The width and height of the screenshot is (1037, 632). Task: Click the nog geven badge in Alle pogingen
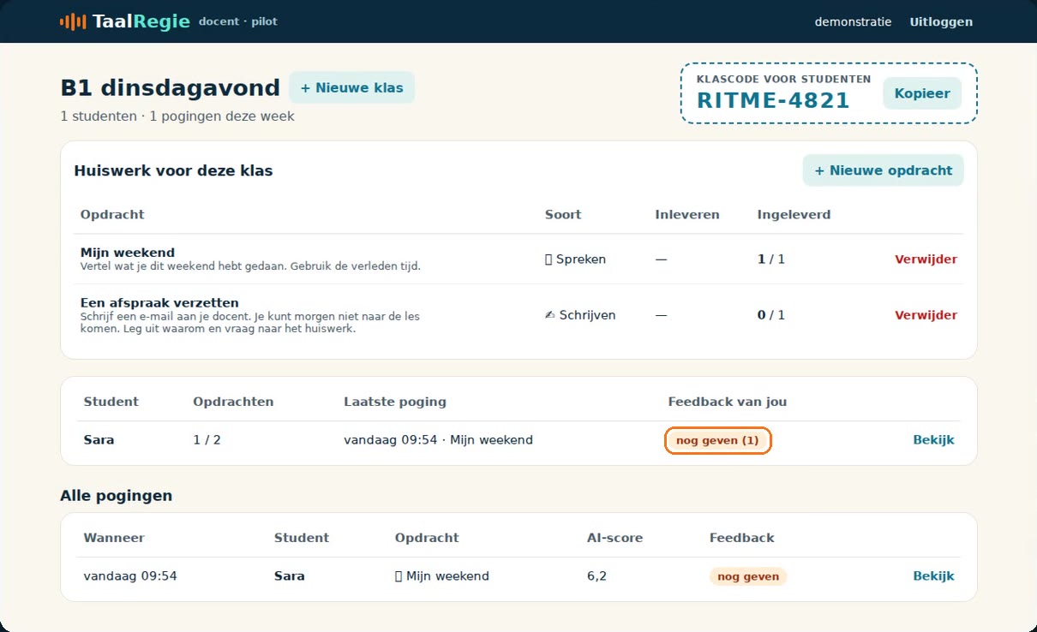click(748, 576)
